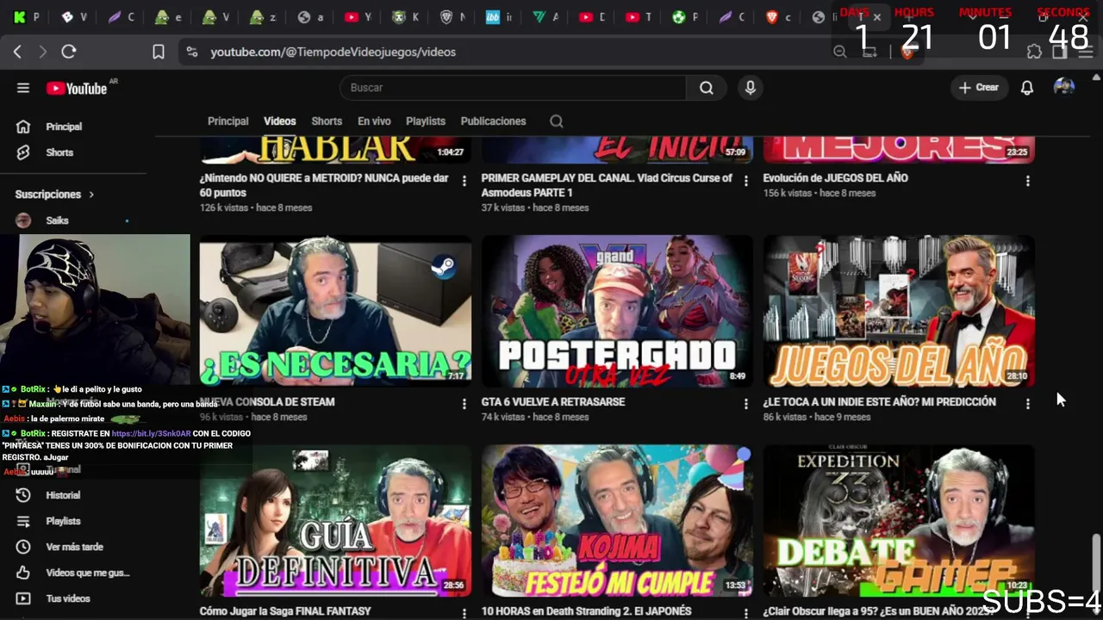Screen dimensions: 1103x620
Task: Open video title NUEVA CONSOLA DE STEAM
Action: [269, 402]
